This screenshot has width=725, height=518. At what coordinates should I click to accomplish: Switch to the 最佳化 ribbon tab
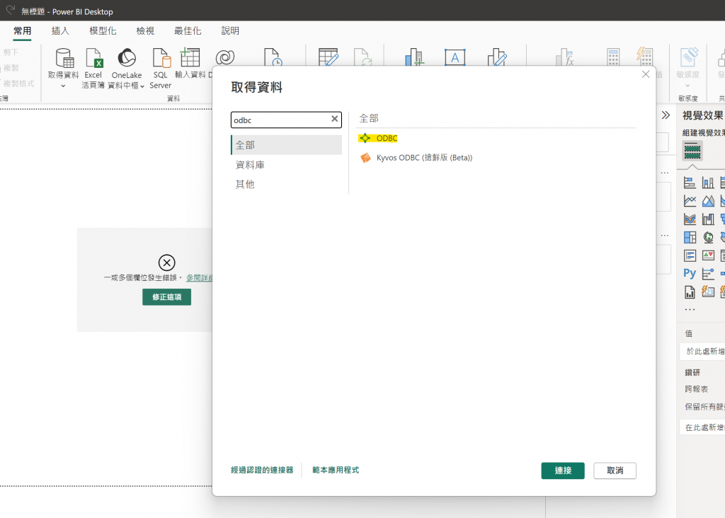click(188, 31)
